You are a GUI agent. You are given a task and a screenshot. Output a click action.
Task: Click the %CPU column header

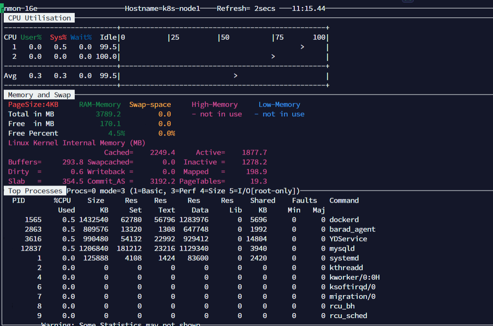62,201
